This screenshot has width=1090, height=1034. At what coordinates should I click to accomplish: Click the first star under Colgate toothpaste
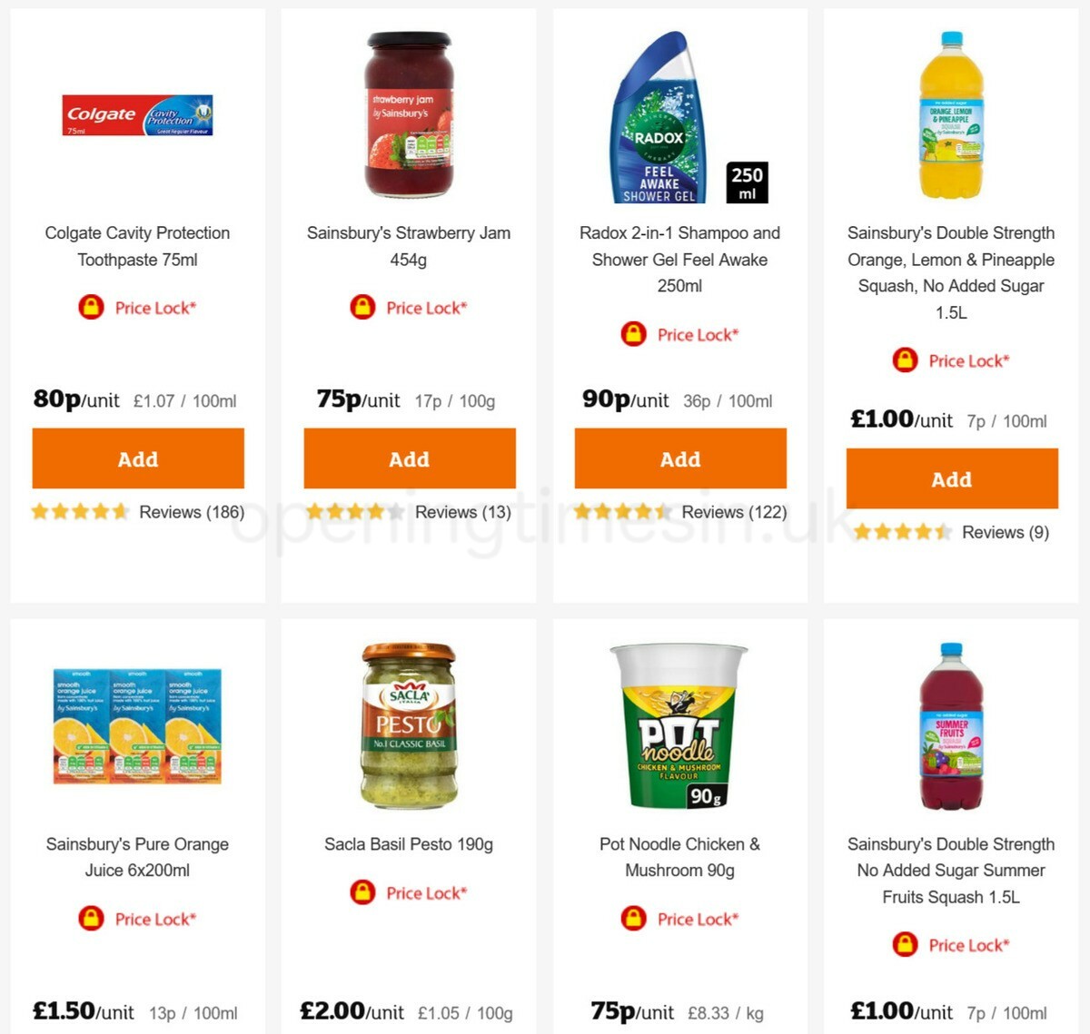[38, 511]
